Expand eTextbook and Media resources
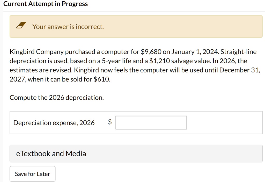The image size is (265, 182). 51,153
